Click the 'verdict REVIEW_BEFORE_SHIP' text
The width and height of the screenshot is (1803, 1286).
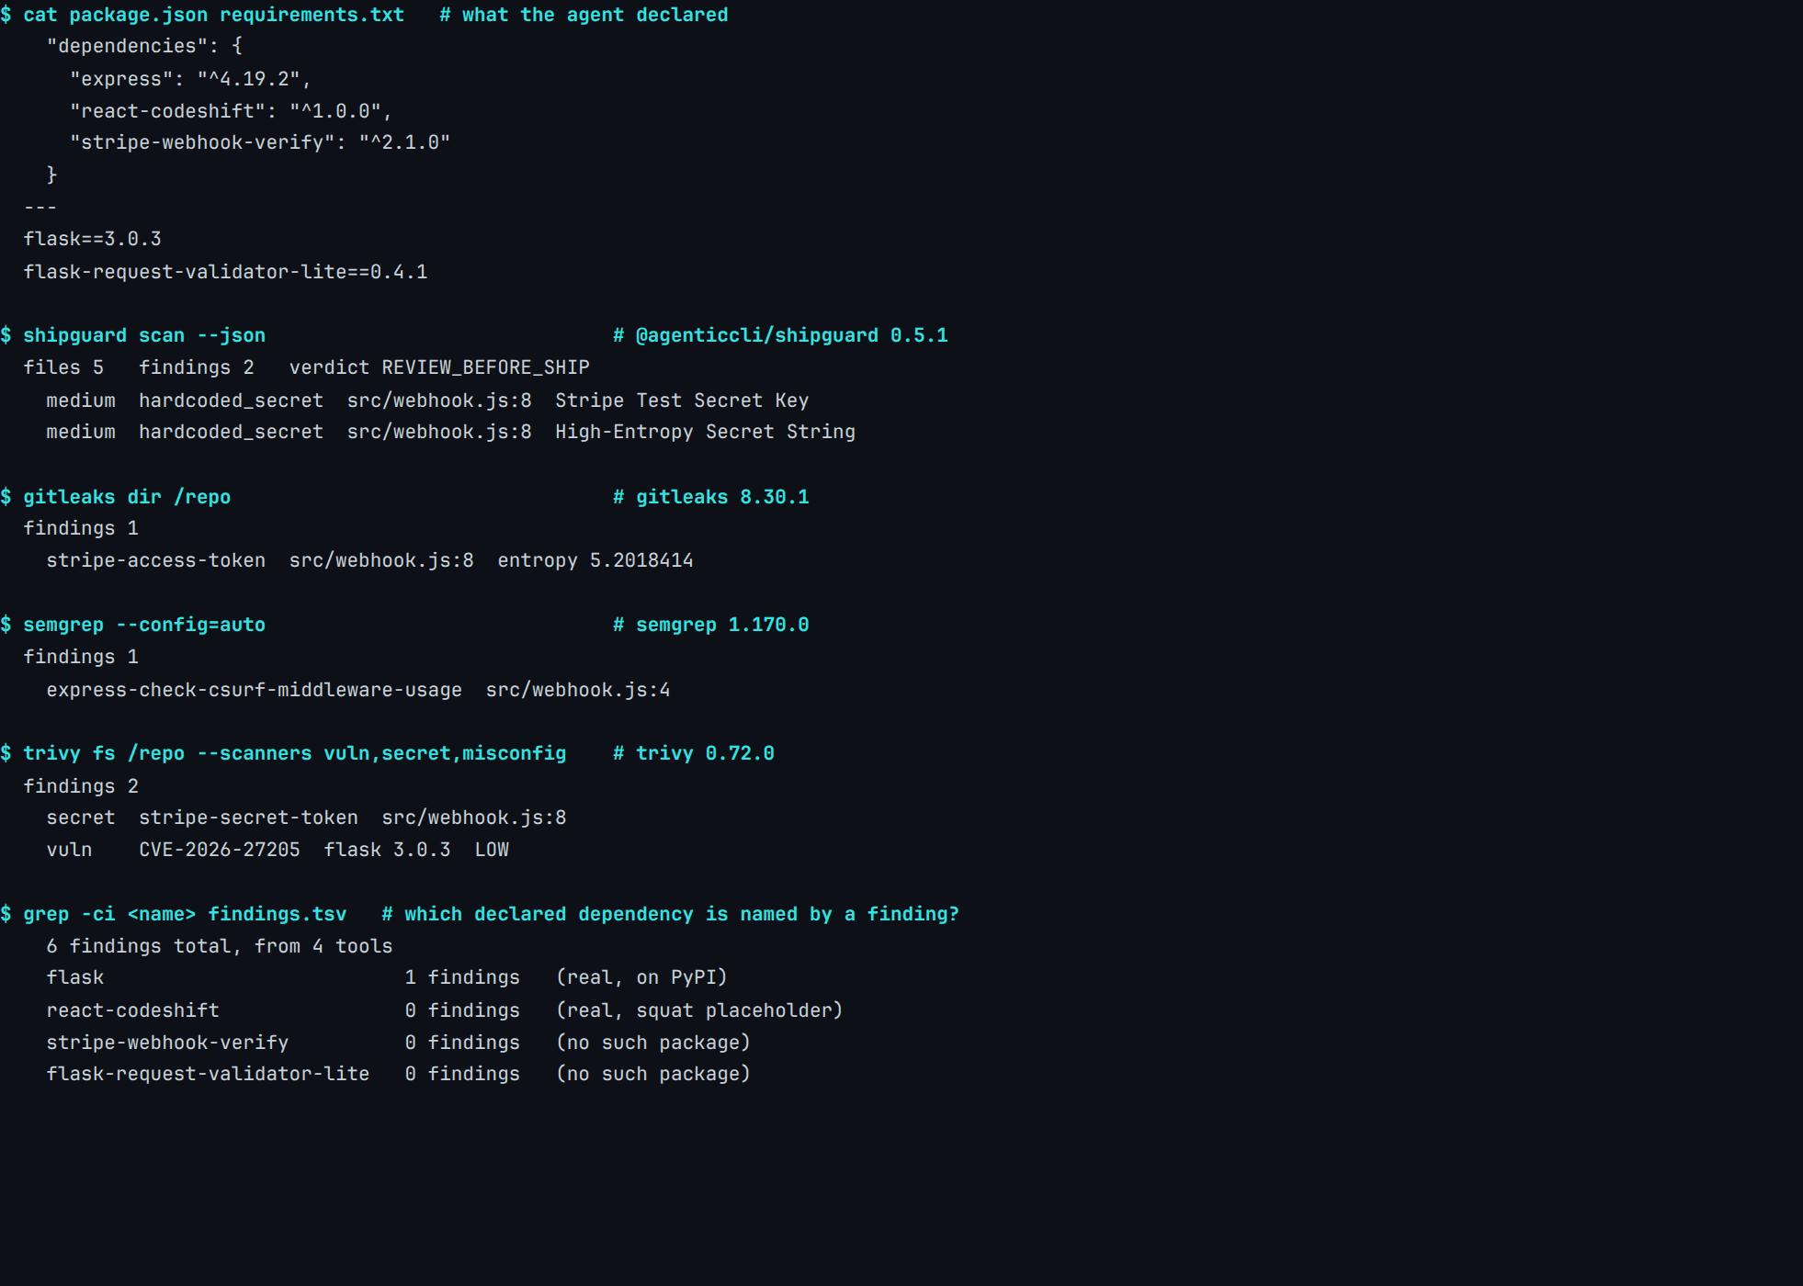click(439, 367)
